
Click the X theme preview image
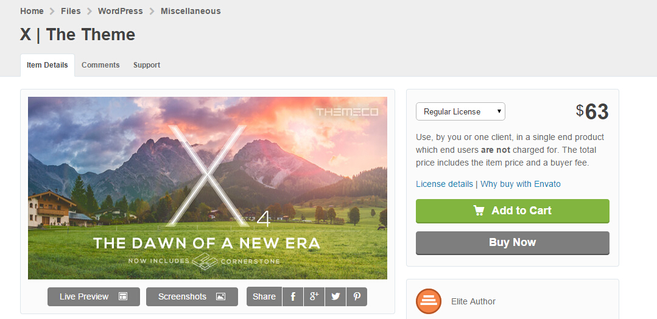[x=208, y=188]
